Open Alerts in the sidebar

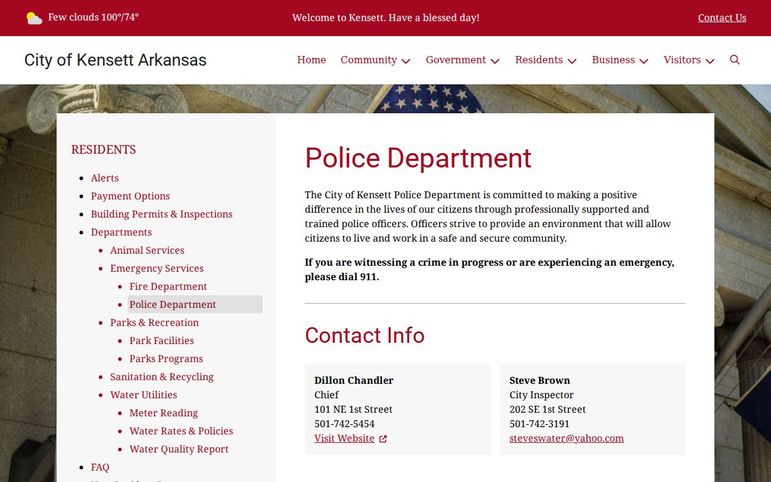[105, 178]
